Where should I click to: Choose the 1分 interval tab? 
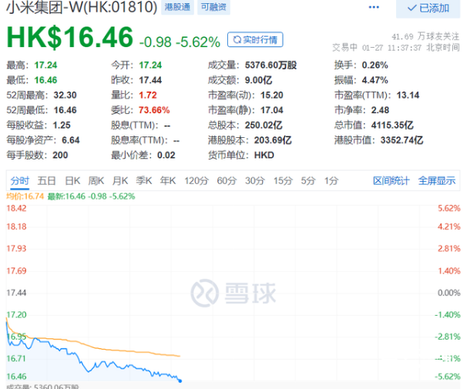pos(331,181)
